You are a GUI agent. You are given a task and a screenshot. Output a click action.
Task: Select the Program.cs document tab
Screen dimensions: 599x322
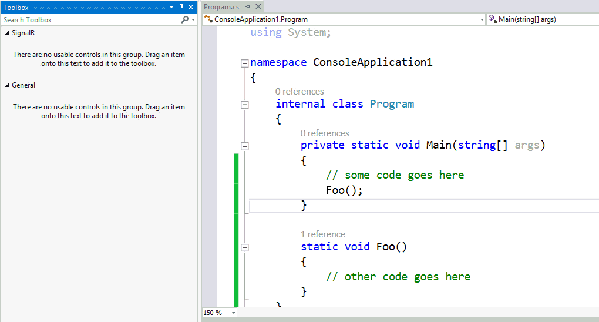[x=223, y=7]
